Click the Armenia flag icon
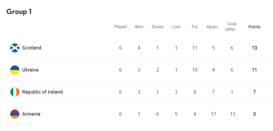This screenshot has height=131, width=273. 15,114
